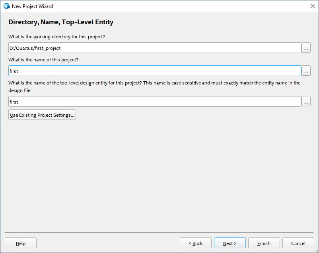Click the Quartus logo in title bar
The image size is (319, 253).
[6, 6]
